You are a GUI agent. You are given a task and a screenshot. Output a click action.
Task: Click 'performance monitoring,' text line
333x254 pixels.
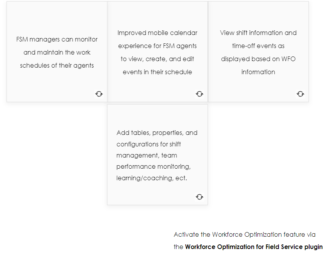(153, 167)
